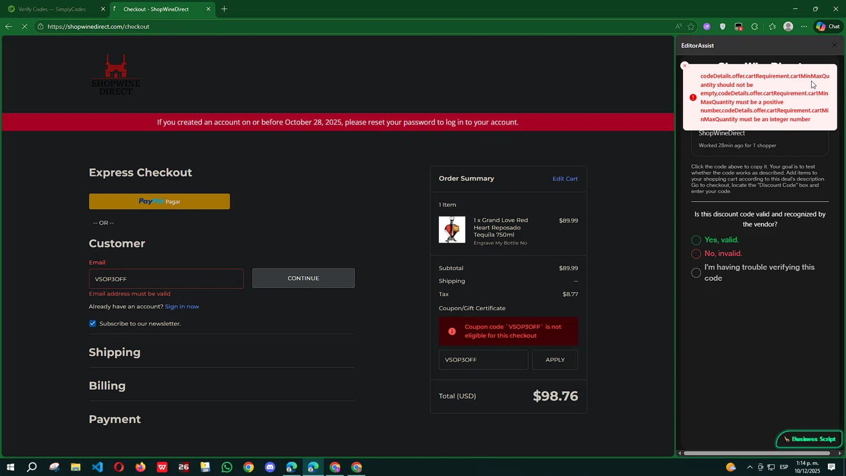Open the Snipping Tool taskbar icon
This screenshot has height=476, width=846.
(x=54, y=467)
